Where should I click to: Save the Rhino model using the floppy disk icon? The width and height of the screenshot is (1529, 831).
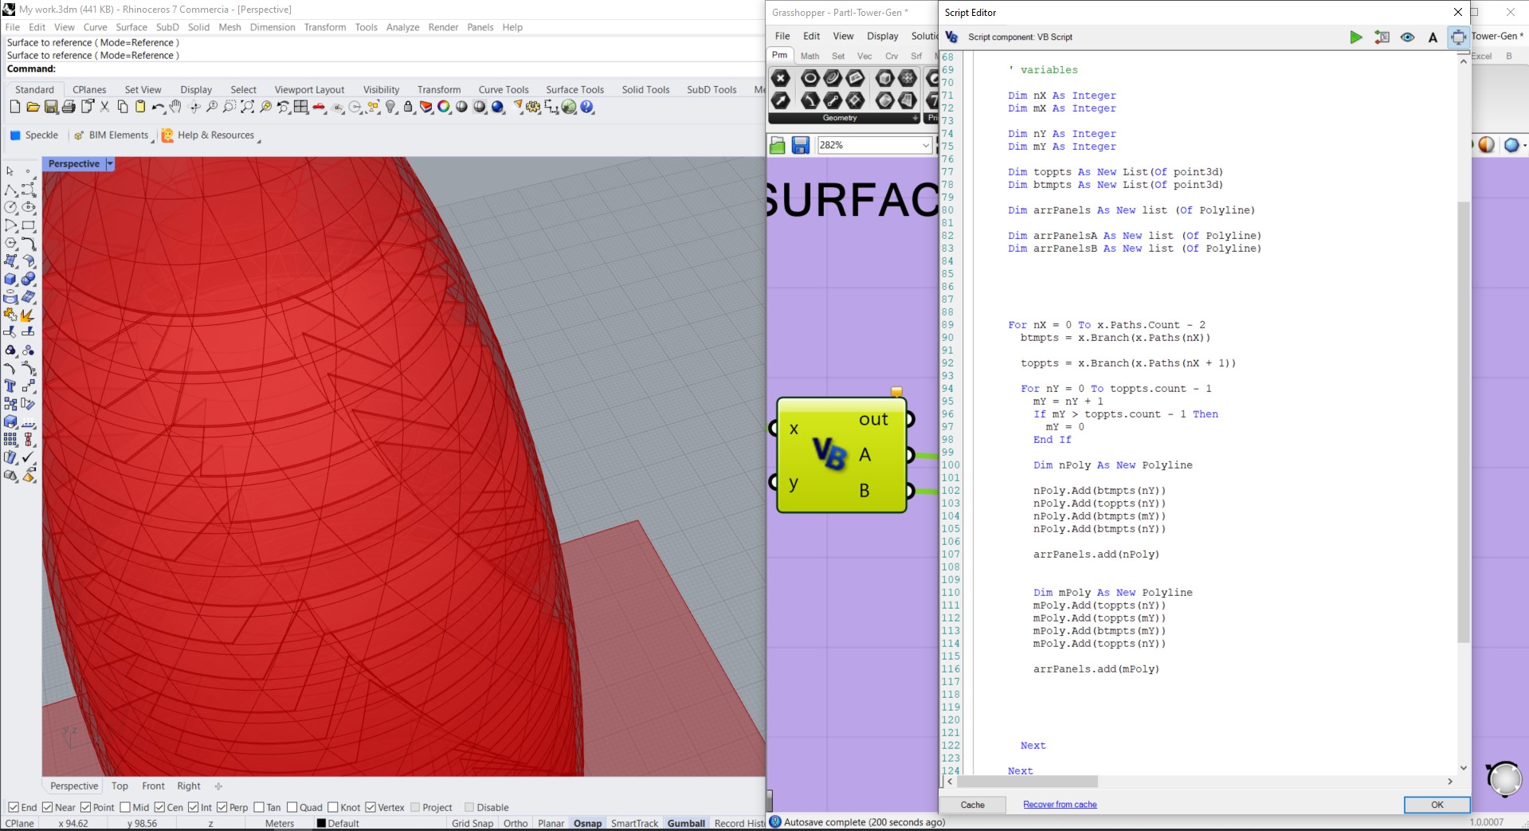51,107
